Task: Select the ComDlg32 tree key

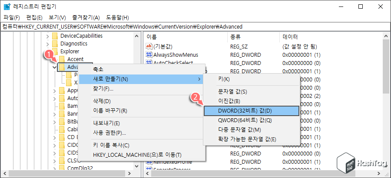Action: click(x=80, y=168)
